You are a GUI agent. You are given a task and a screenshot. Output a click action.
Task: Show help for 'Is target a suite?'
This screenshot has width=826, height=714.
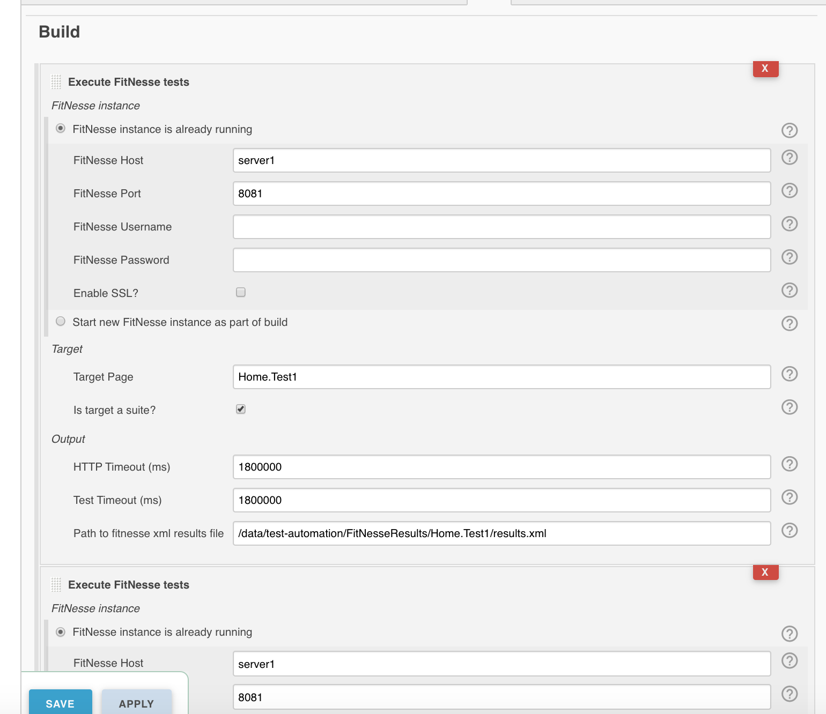tap(789, 407)
